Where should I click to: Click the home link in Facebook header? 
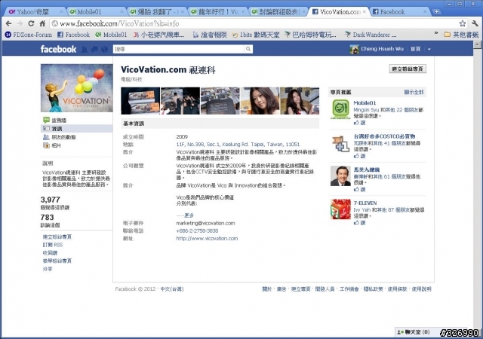coord(415,49)
